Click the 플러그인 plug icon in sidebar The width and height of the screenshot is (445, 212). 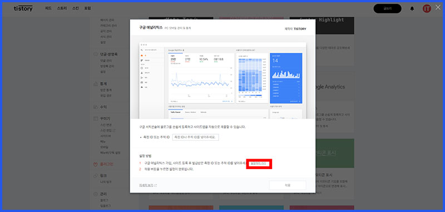[x=96, y=164]
